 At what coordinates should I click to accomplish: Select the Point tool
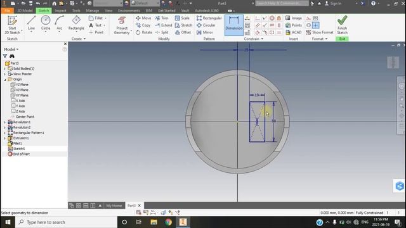[x=96, y=32]
